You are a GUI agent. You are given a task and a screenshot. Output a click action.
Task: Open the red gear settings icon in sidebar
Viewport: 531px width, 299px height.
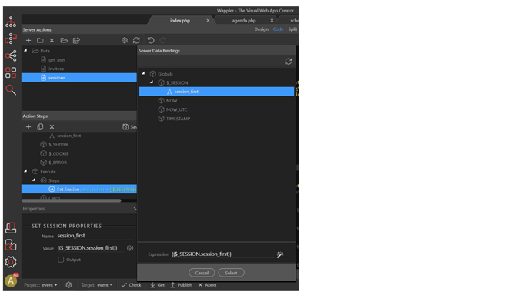(11, 262)
